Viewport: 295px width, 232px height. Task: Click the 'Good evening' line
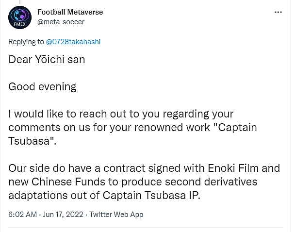(42, 86)
